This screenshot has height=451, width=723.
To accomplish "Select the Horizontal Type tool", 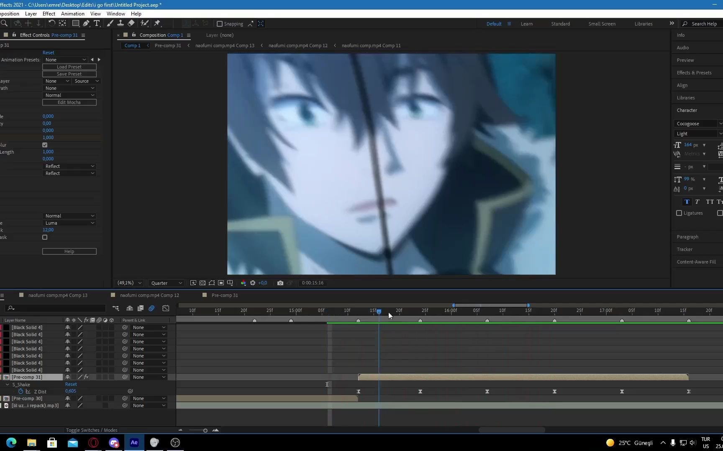I will click(x=97, y=23).
